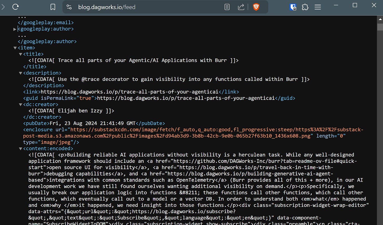Click the link element URL text
This screenshot has width=383, height=225.
[129, 92]
